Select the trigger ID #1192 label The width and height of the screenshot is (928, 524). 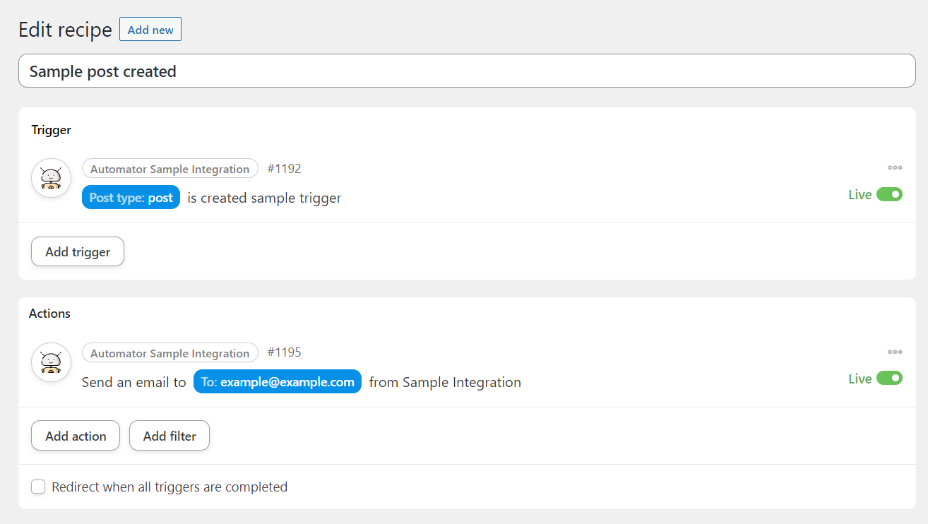[284, 169]
